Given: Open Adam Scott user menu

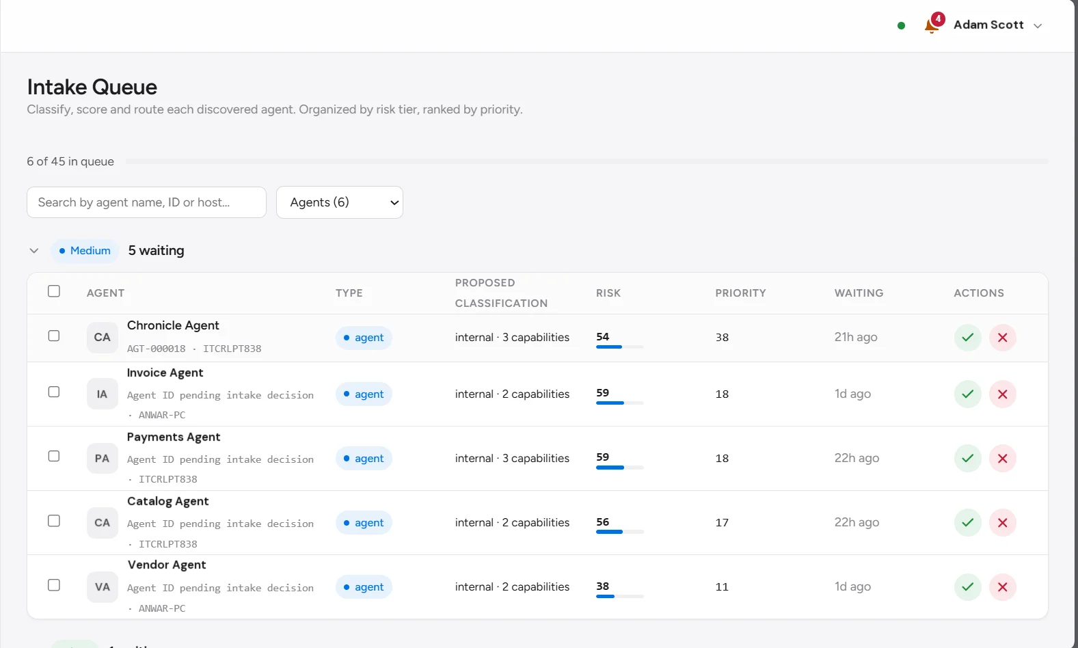Looking at the screenshot, I should coord(997,25).
